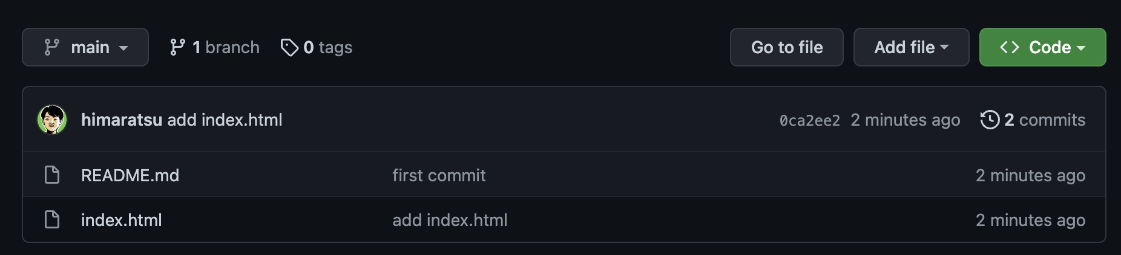Open the main branch selector dropdown
This screenshot has height=255, width=1121.
click(x=85, y=47)
